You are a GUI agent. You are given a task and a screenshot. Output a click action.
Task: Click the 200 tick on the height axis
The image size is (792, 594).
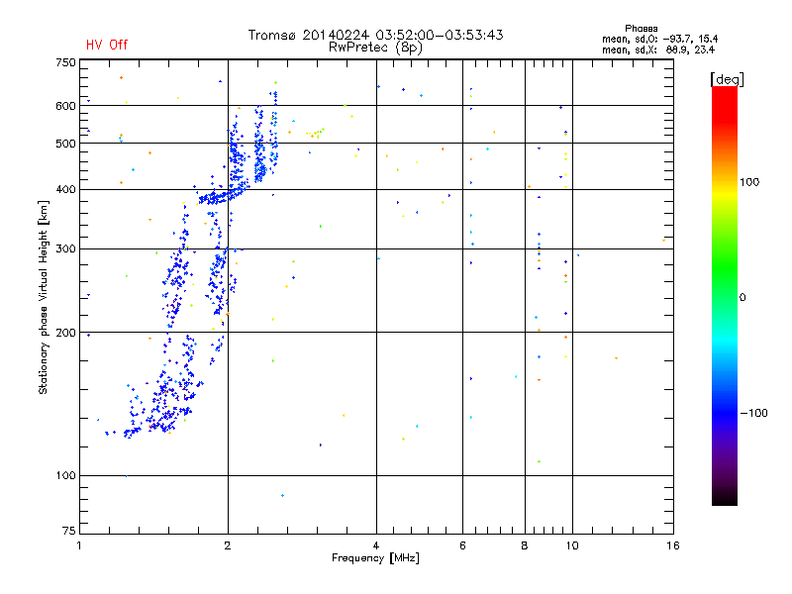(x=65, y=333)
